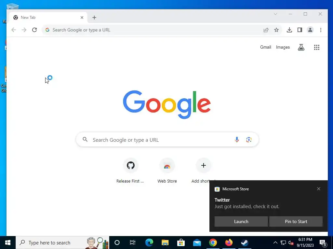Switch to Chrome on the taskbar

213,243
